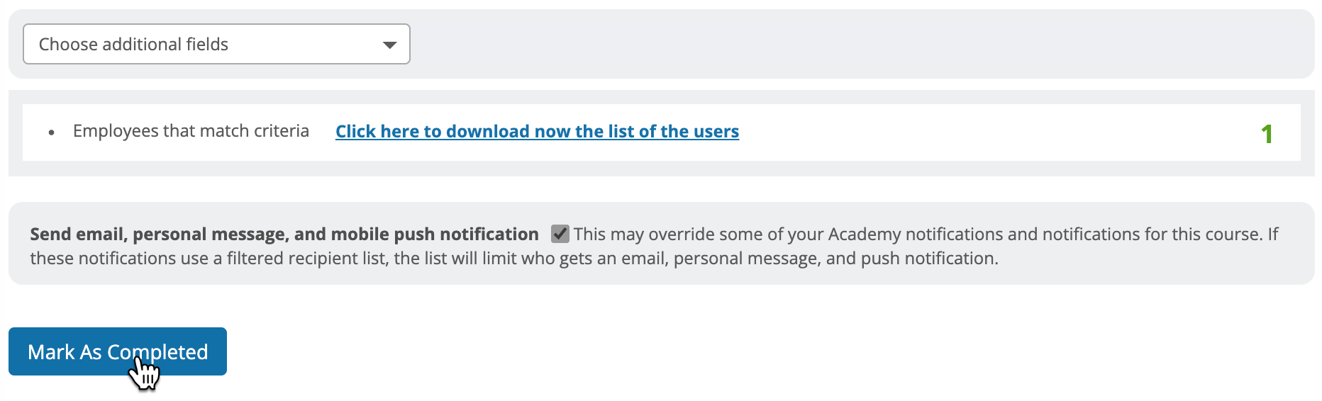Click the dropdown arrow beside additional fields
This screenshot has height=401, width=1322.
[x=389, y=45]
